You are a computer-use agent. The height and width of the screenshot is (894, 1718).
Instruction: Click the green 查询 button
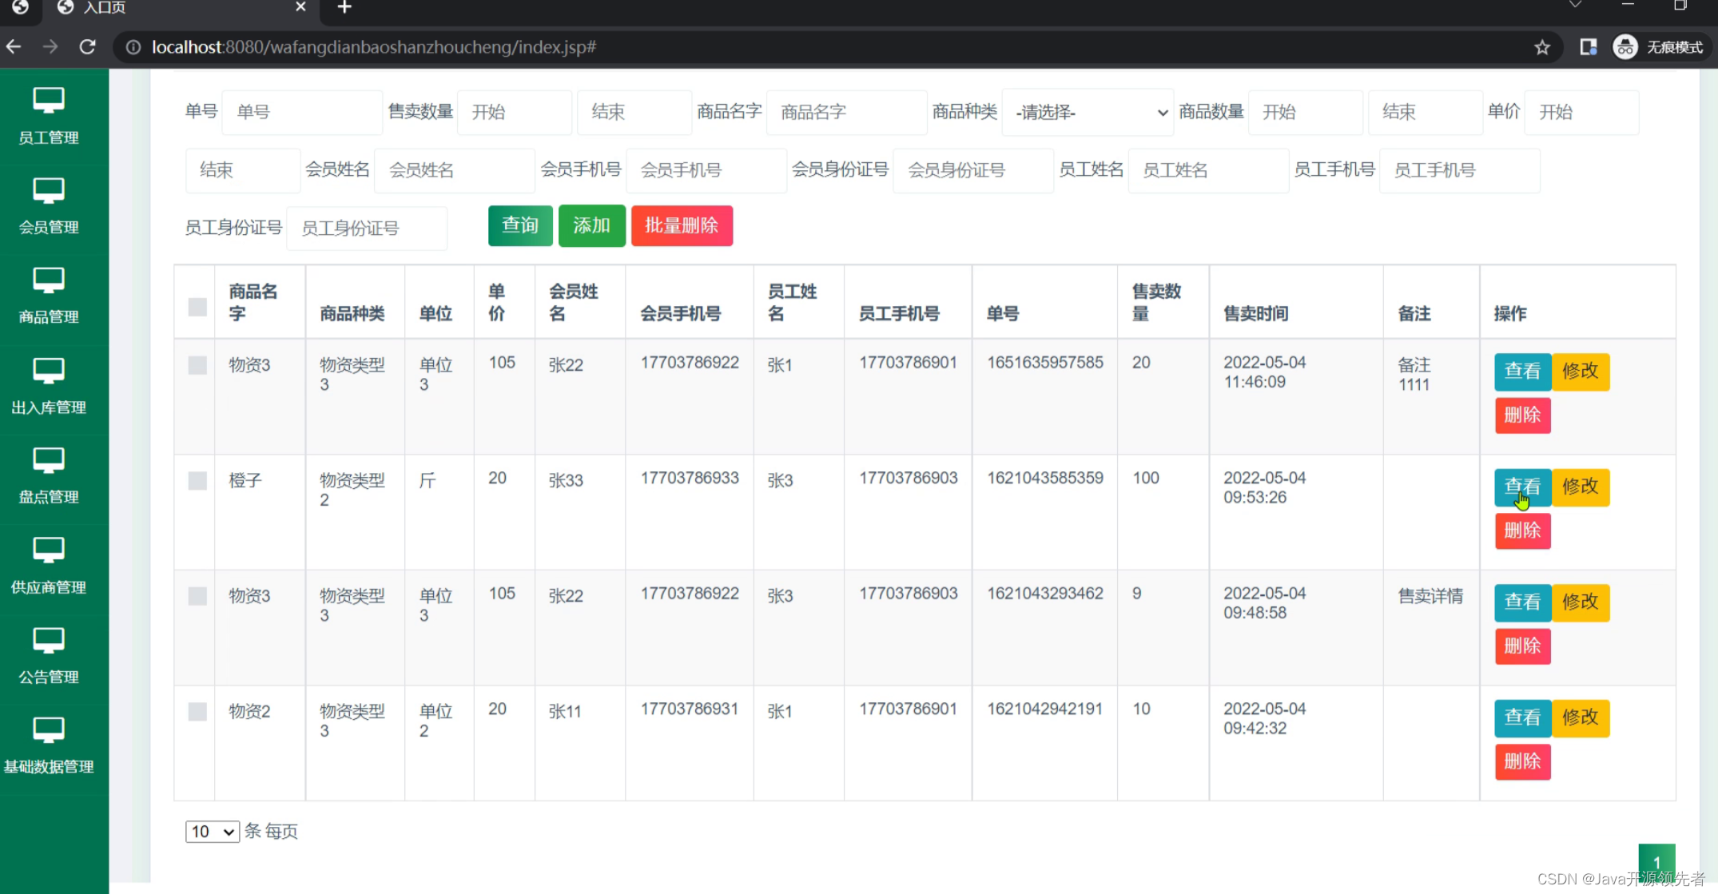tap(520, 225)
